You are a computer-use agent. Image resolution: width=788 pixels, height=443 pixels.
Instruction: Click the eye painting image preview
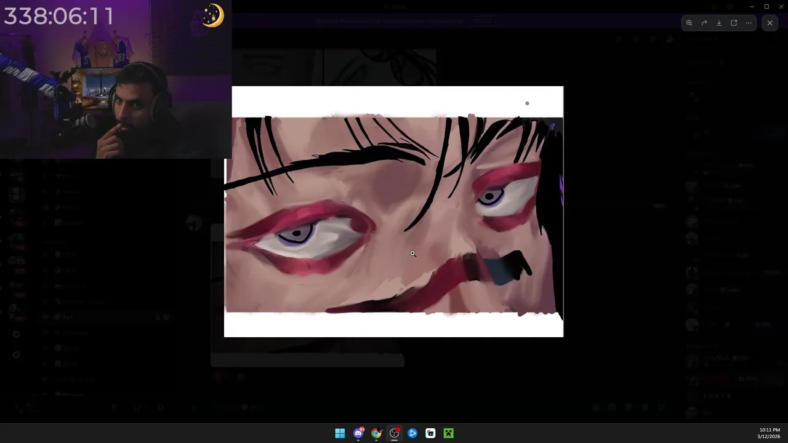click(393, 212)
